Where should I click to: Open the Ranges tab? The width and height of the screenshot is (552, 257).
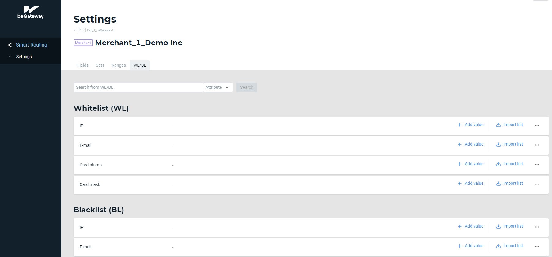[119, 65]
